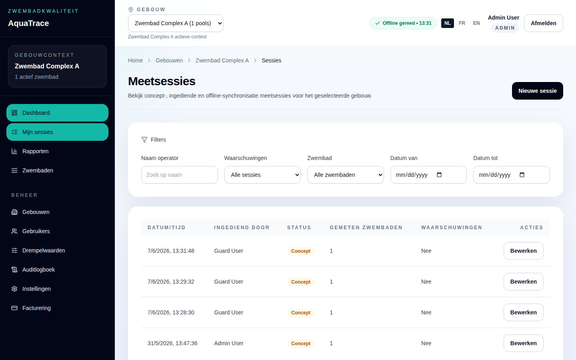576x360 pixels.
Task: Click Concept status of 13:31:48 session
Action: click(x=301, y=251)
